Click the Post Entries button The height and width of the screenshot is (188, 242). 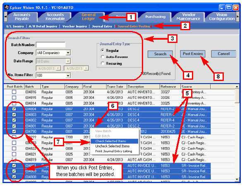(x=193, y=54)
